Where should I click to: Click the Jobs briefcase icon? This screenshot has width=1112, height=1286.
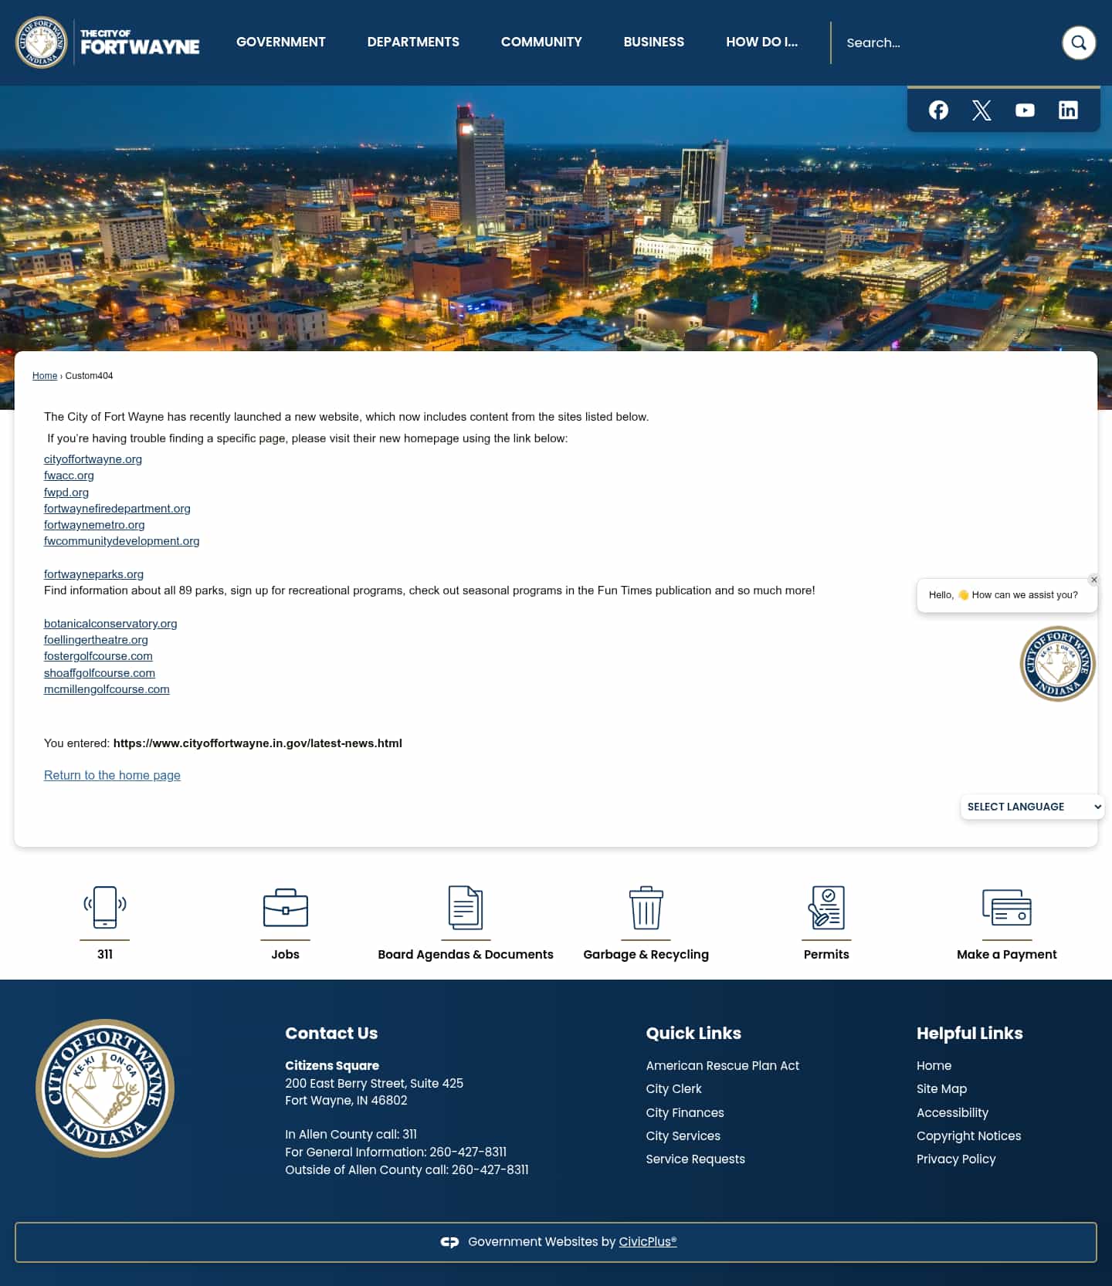coord(286,908)
